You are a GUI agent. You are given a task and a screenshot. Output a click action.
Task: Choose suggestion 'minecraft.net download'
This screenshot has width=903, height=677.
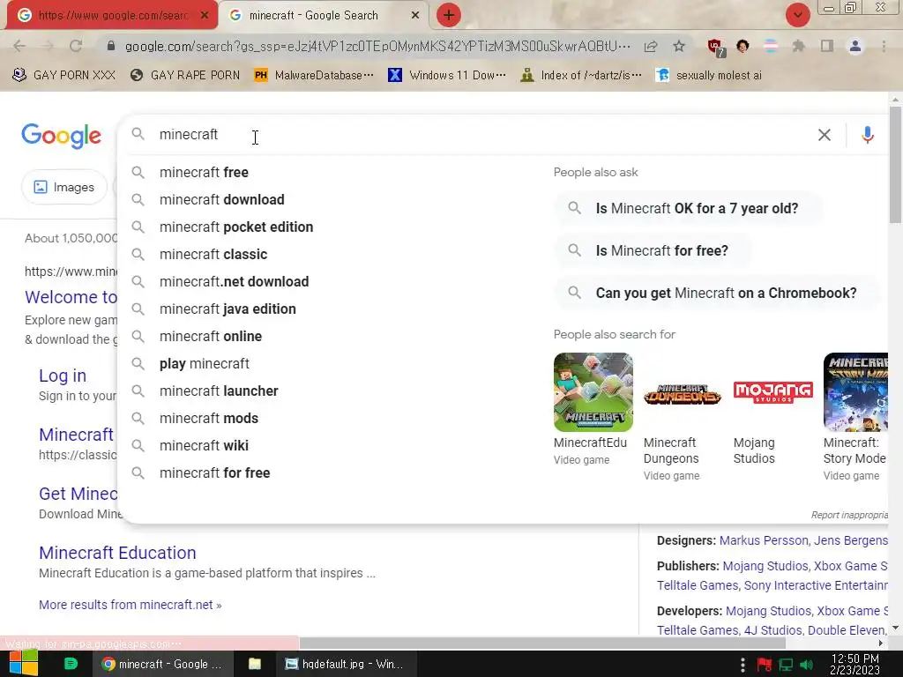tap(234, 281)
